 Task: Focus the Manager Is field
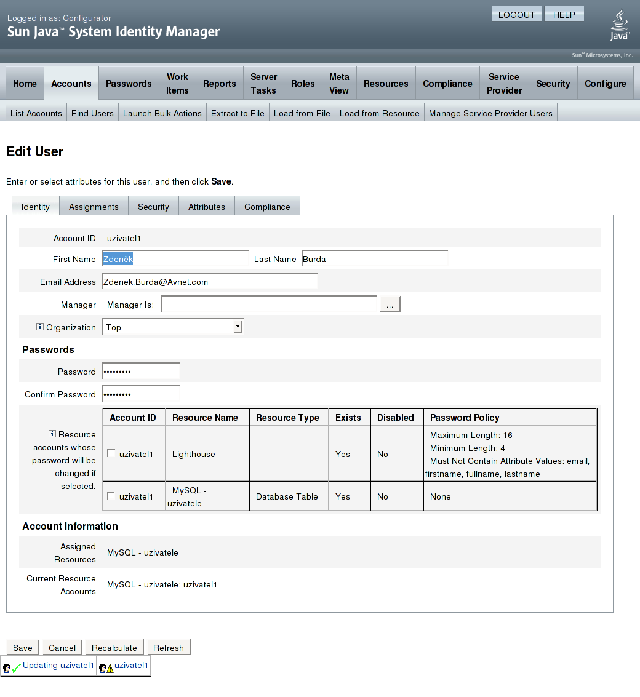click(x=270, y=304)
